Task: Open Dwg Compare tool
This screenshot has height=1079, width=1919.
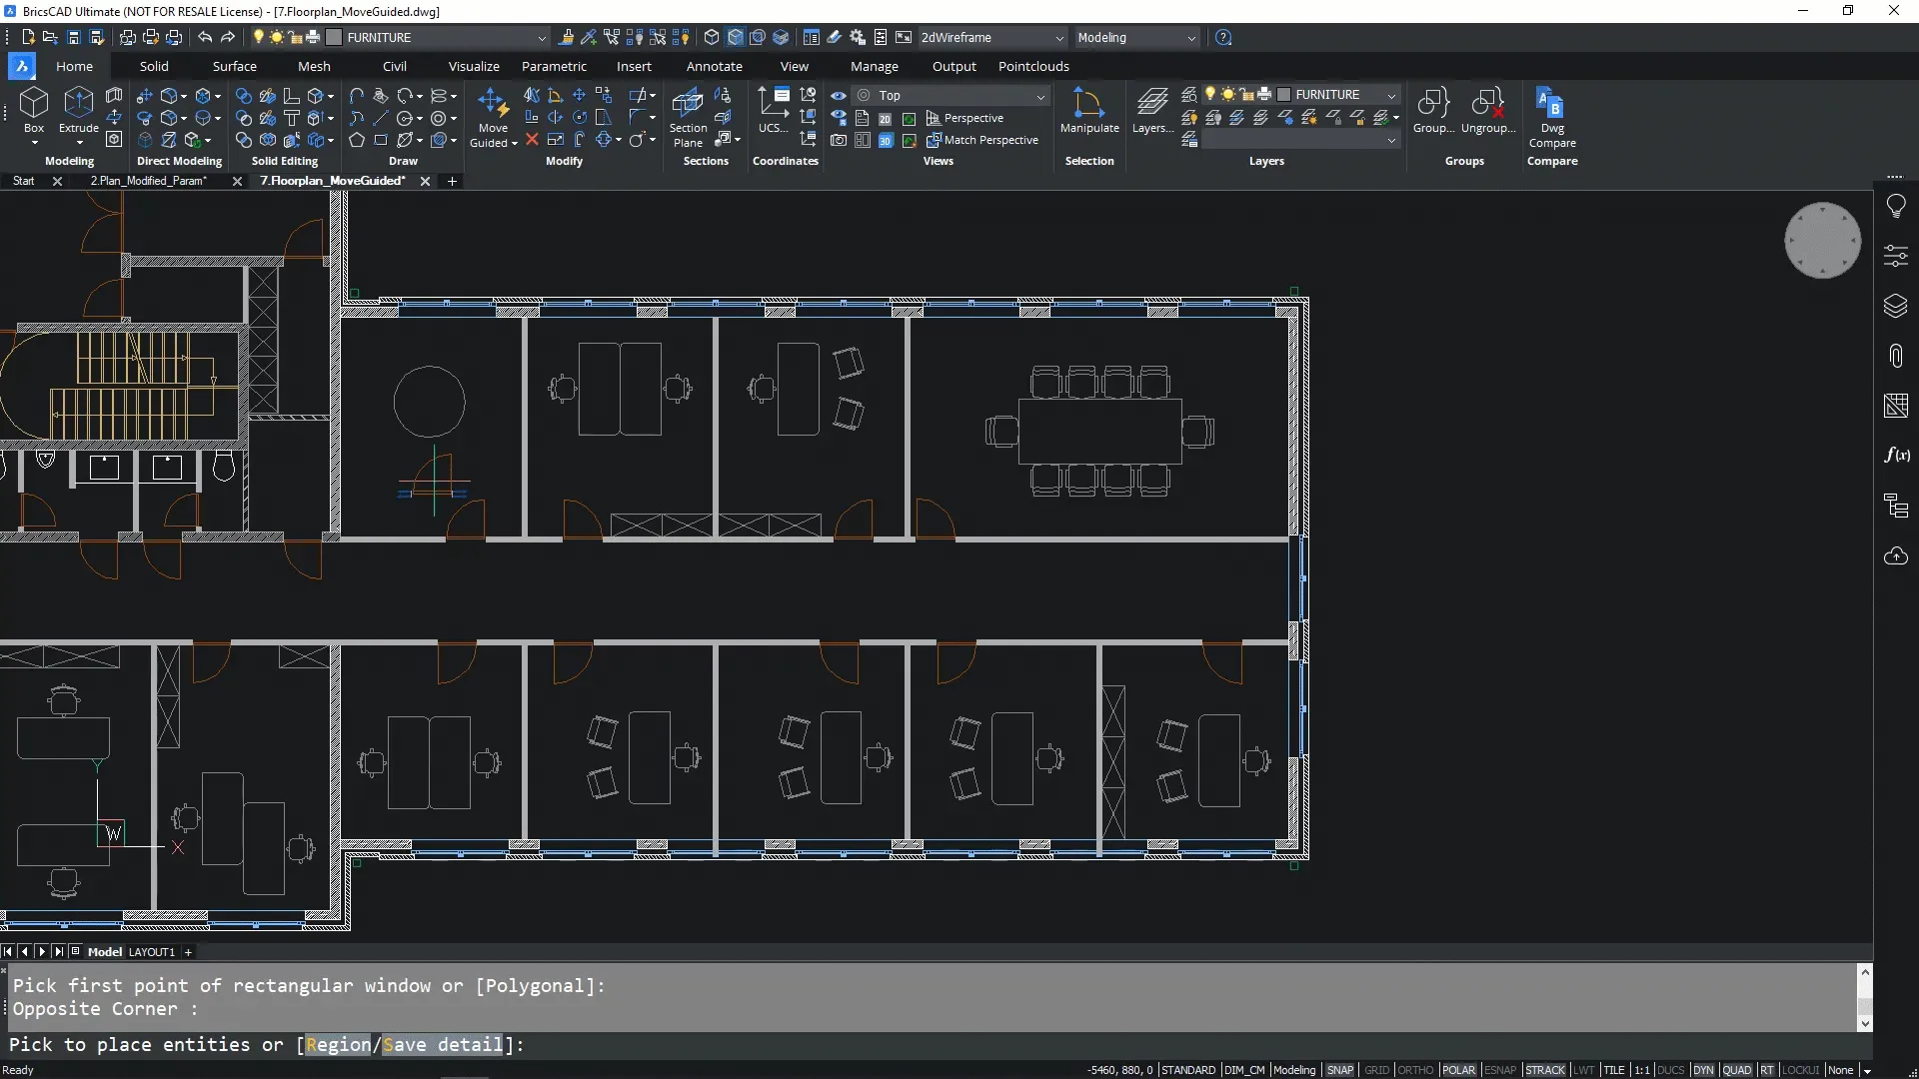Action: tap(1551, 104)
